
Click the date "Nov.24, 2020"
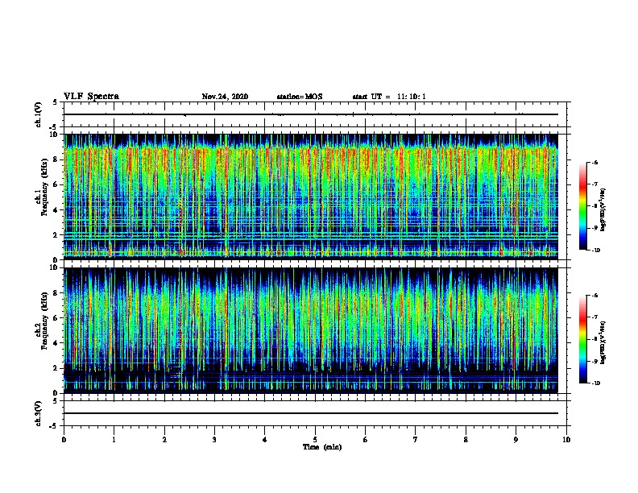225,97
